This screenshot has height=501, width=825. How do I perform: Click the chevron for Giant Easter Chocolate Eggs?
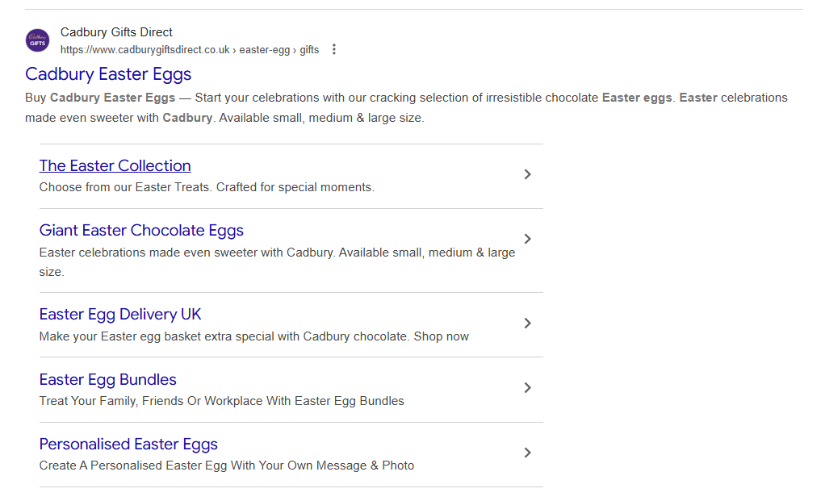527,239
